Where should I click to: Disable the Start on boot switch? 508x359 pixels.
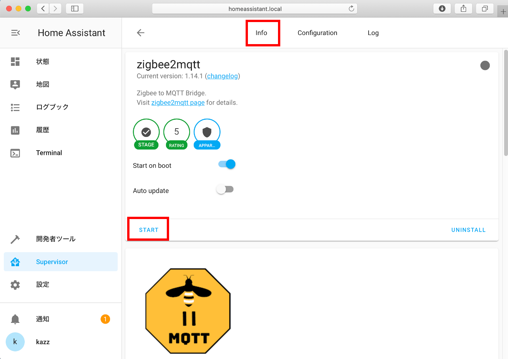tap(227, 164)
